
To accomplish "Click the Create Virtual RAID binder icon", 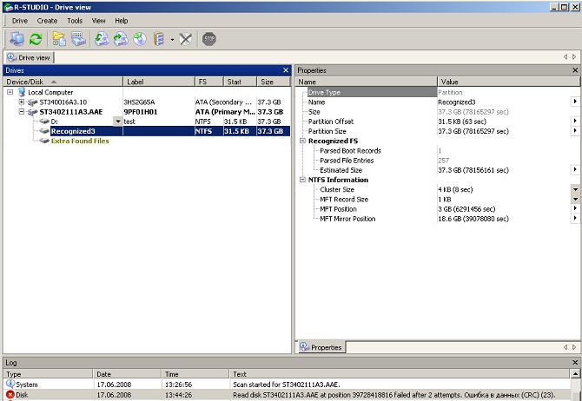I will pyautogui.click(x=159, y=39).
